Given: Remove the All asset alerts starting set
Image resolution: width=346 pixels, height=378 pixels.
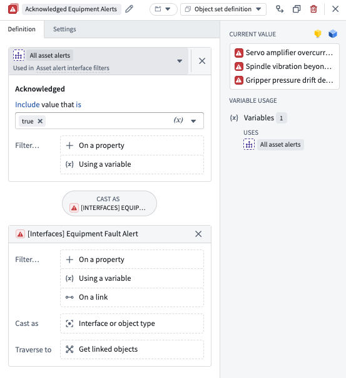Looking at the screenshot, I should coord(202,61).
